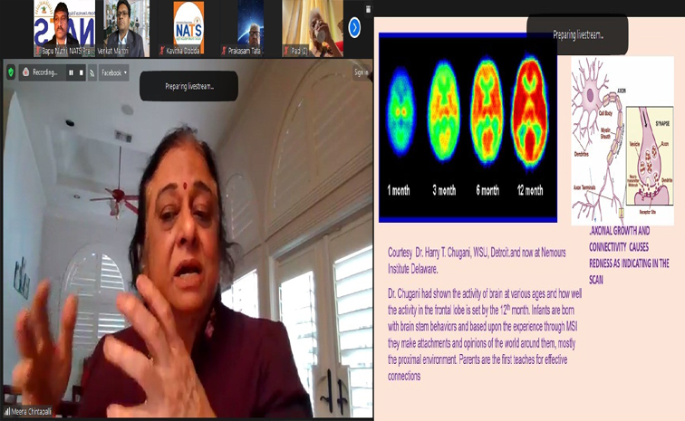Click the livestream broadcast signal icon
This screenshot has width=685, height=421.
pos(92,73)
